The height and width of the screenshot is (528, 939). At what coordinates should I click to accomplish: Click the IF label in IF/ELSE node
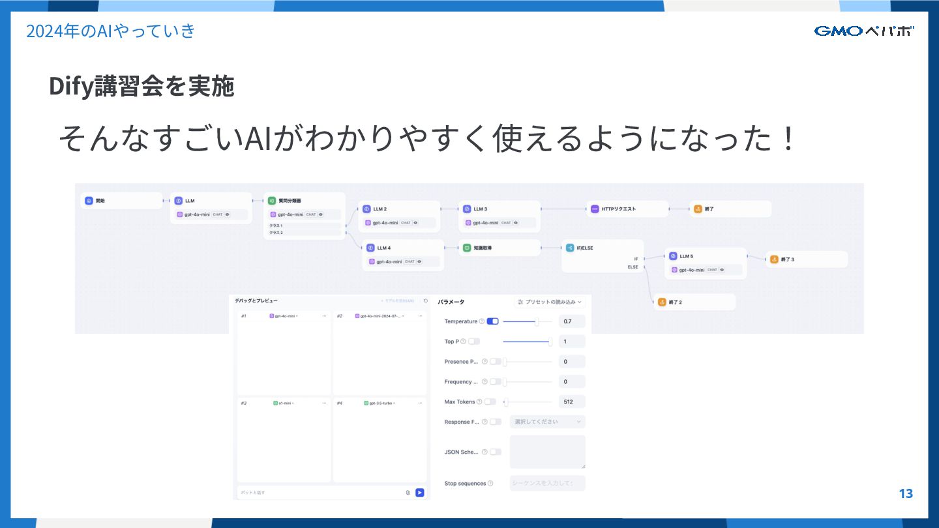pyautogui.click(x=636, y=259)
